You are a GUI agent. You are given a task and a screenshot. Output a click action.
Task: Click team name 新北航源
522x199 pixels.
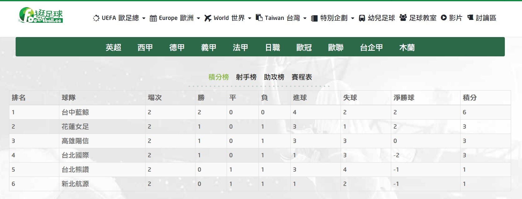coord(75,184)
